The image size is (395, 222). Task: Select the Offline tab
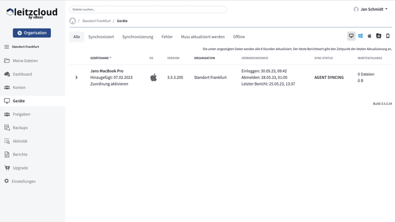(x=239, y=37)
